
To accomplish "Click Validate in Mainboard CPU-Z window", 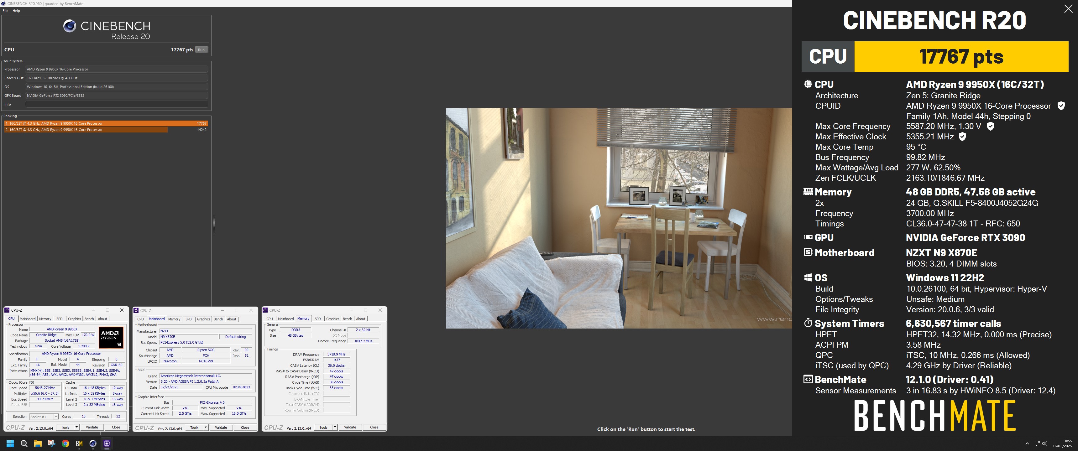I will pyautogui.click(x=221, y=427).
